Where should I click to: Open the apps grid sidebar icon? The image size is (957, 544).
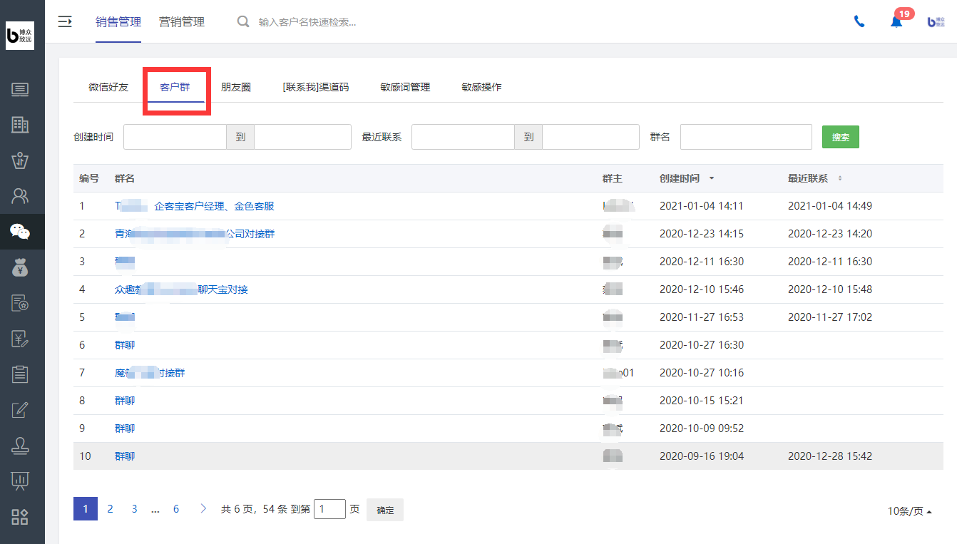pos(20,517)
